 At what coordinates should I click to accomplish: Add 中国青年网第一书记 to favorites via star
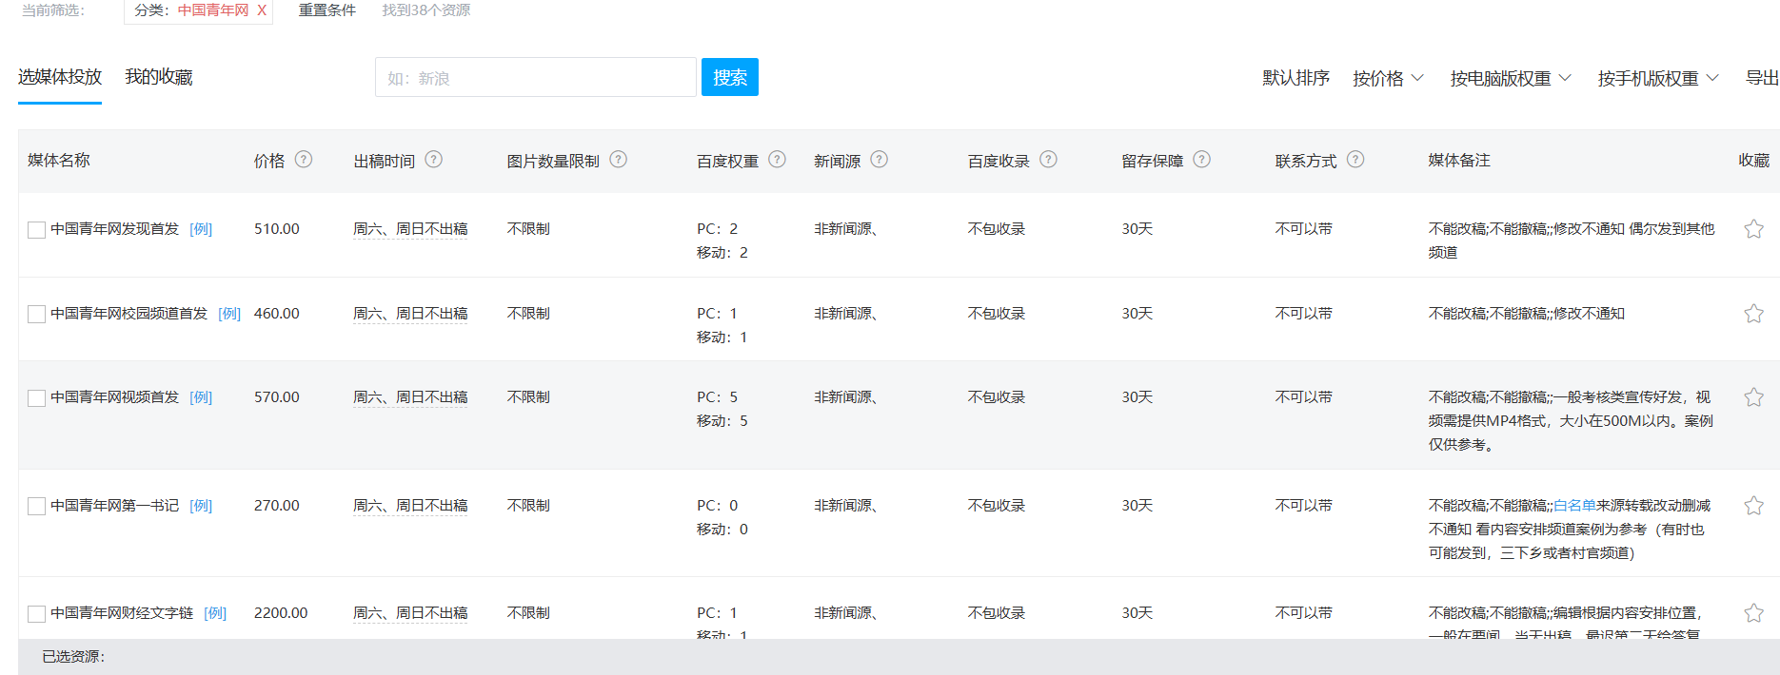tap(1753, 506)
